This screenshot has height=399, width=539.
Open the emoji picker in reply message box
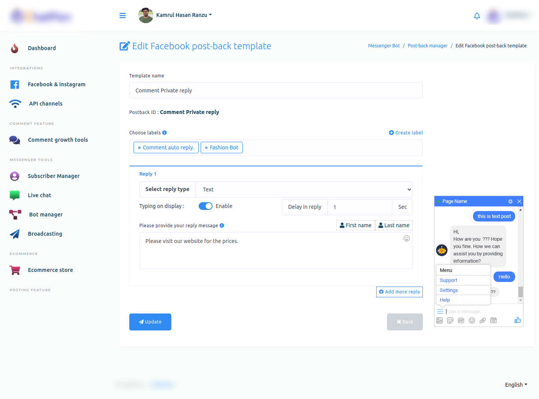coord(406,238)
